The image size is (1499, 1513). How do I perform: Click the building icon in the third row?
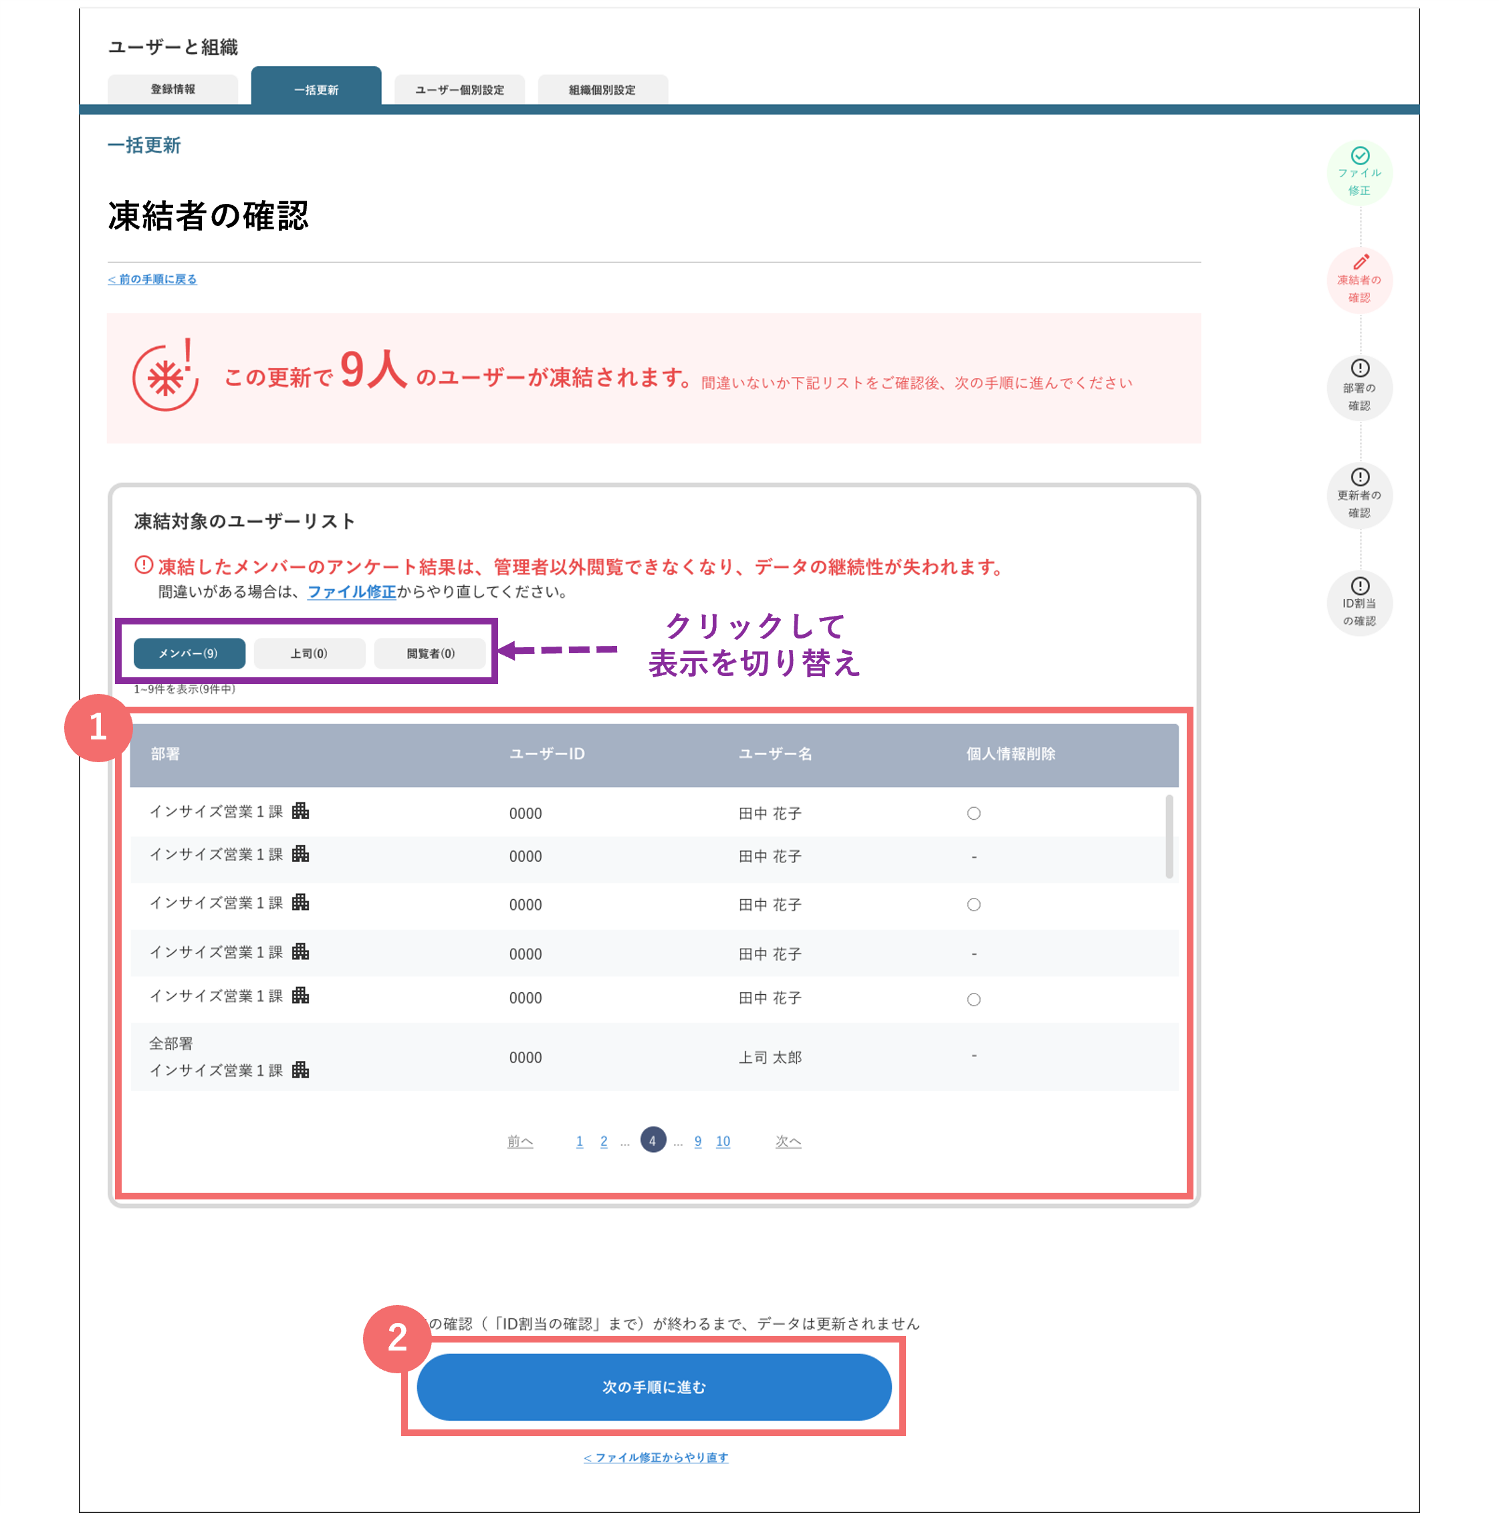pyautogui.click(x=301, y=902)
